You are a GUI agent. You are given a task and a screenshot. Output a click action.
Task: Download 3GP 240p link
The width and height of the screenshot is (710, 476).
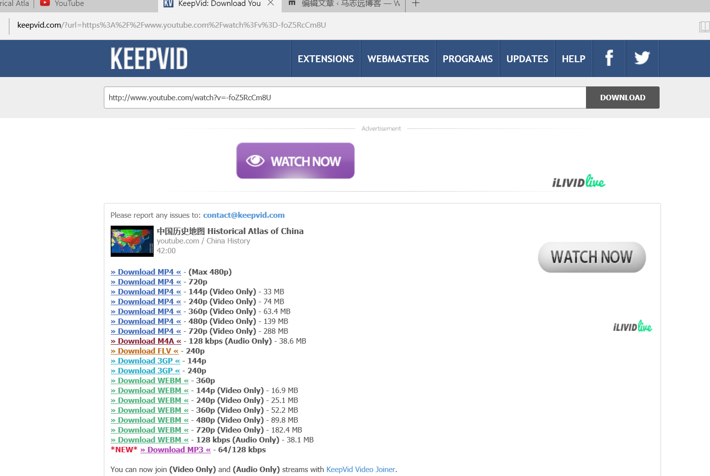145,371
